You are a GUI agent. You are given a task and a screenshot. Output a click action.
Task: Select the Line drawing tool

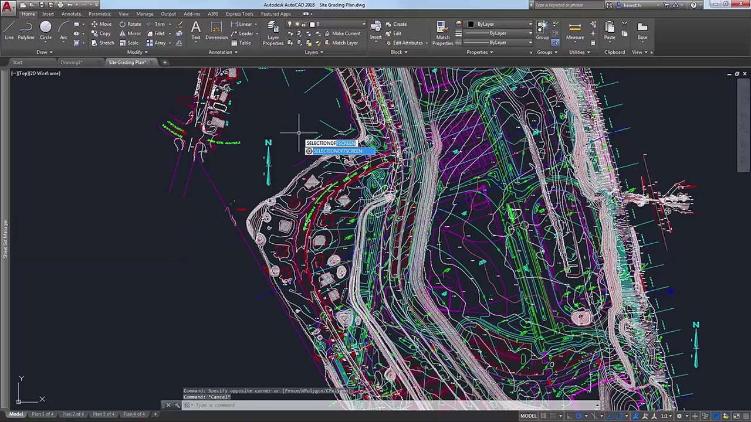(x=9, y=30)
